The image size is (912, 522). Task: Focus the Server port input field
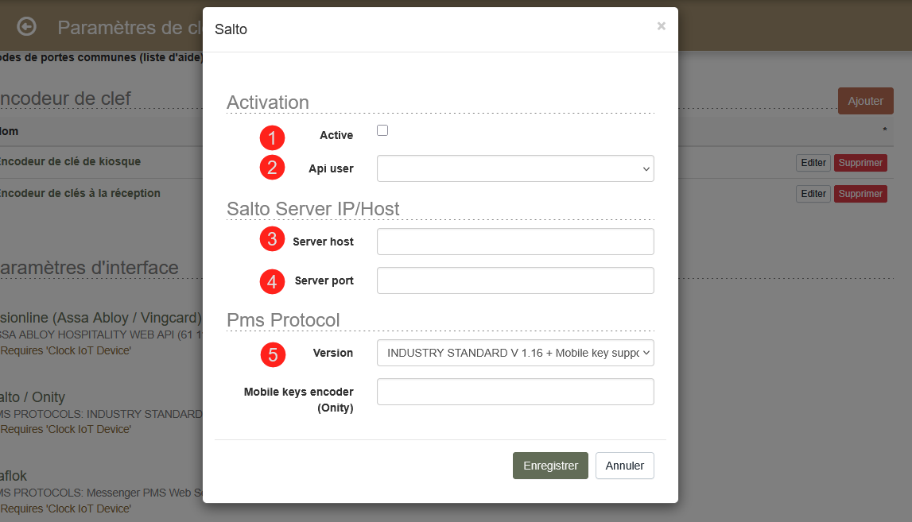(515, 280)
